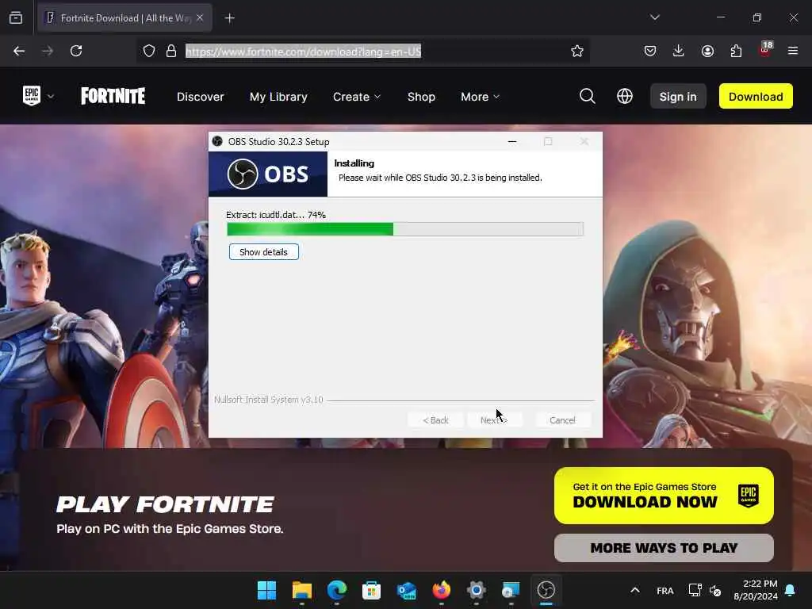The width and height of the screenshot is (812, 609).
Task: Click the forward navigation arrow
Action: pos(48,51)
